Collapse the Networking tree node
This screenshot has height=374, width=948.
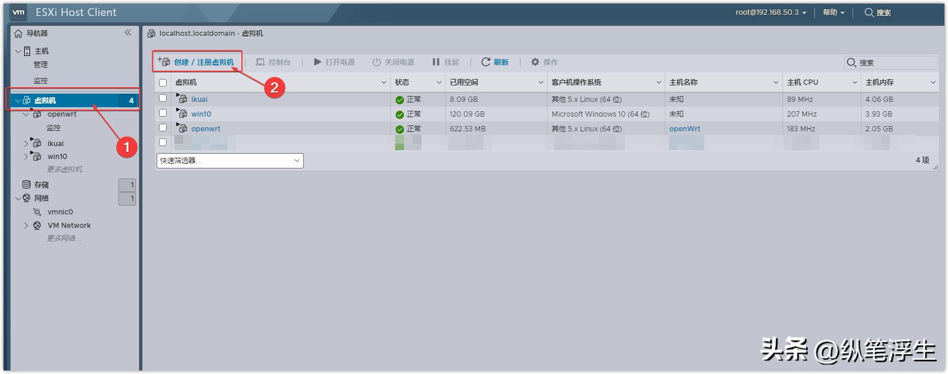(18, 198)
